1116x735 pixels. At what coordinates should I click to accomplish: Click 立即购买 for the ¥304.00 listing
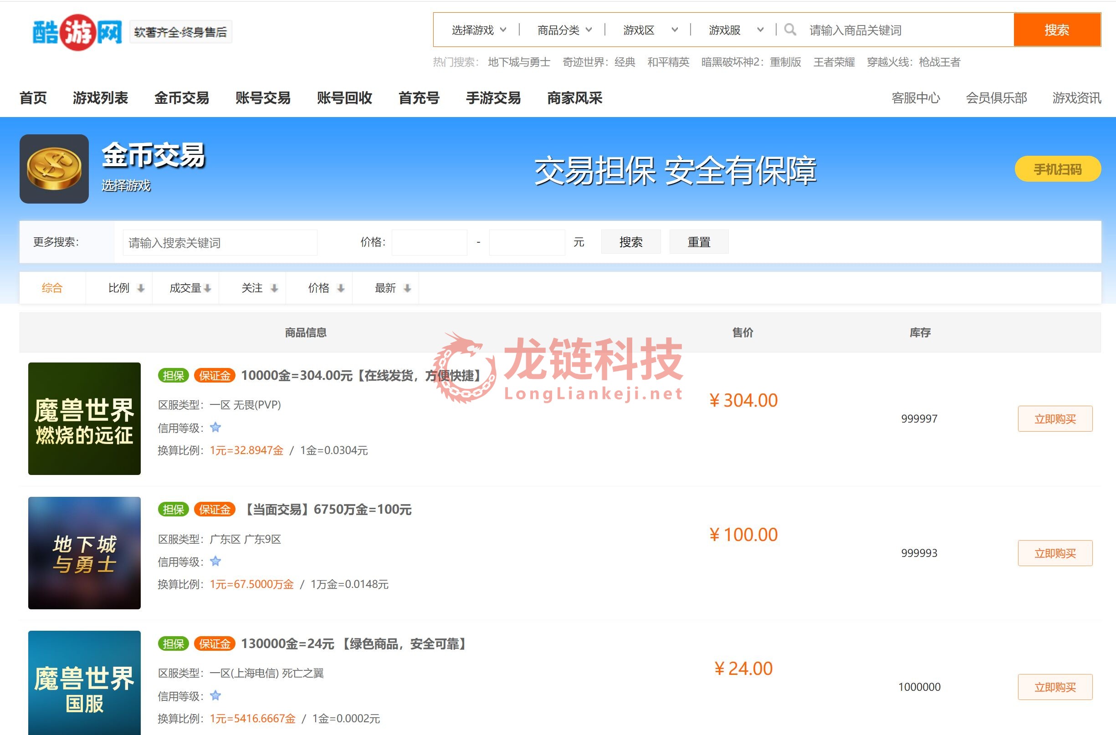tap(1055, 419)
